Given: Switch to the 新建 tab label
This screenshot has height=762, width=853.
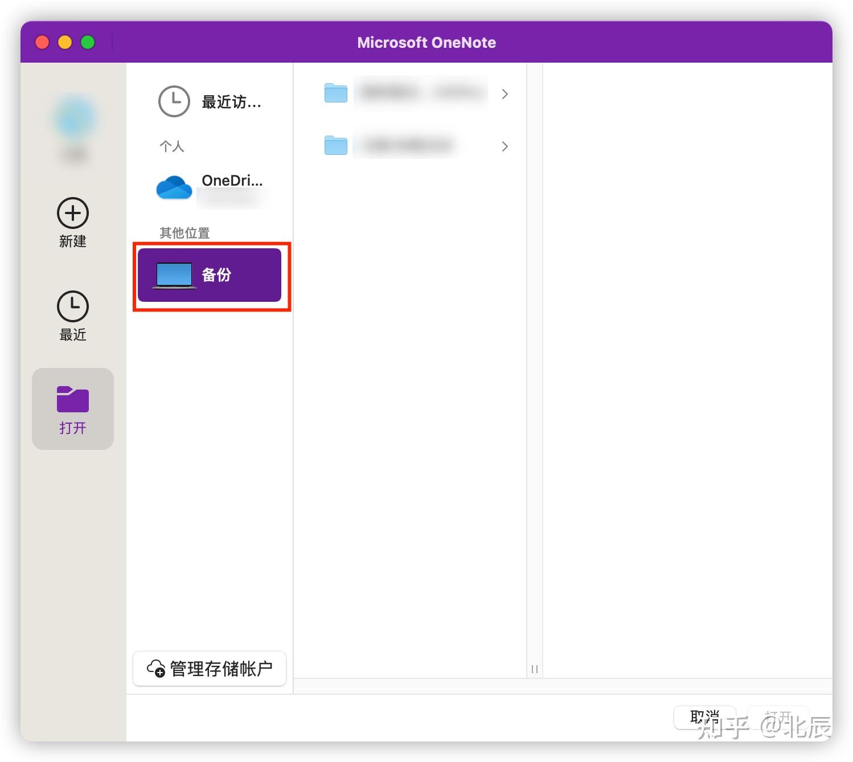Looking at the screenshot, I should click(73, 241).
